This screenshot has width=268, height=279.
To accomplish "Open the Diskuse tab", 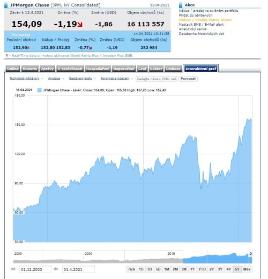I will (173, 69).
